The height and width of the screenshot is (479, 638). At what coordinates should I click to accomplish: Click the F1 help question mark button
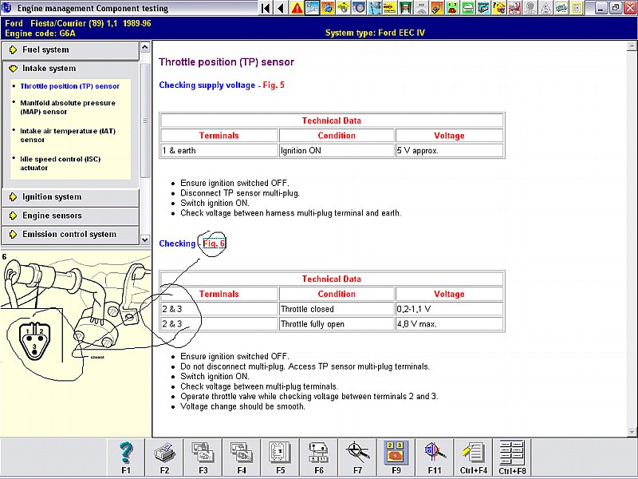pyautogui.click(x=126, y=457)
